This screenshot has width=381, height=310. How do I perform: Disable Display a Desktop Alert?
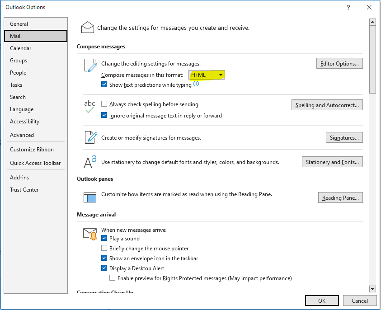104,268
